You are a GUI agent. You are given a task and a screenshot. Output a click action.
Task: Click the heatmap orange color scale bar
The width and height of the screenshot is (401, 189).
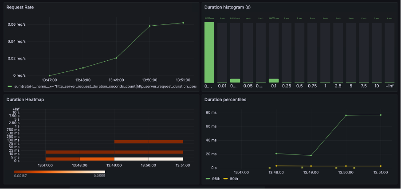coord(59,172)
